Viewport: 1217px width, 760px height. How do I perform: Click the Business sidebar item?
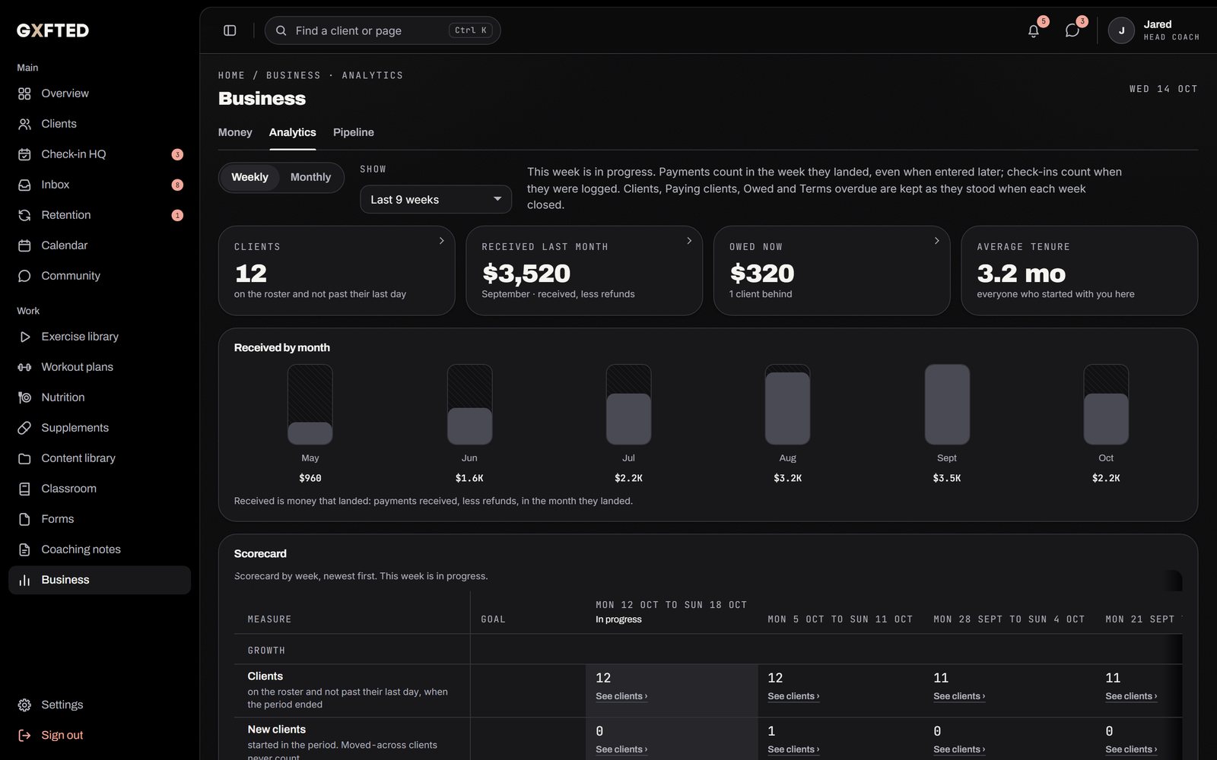(x=100, y=580)
